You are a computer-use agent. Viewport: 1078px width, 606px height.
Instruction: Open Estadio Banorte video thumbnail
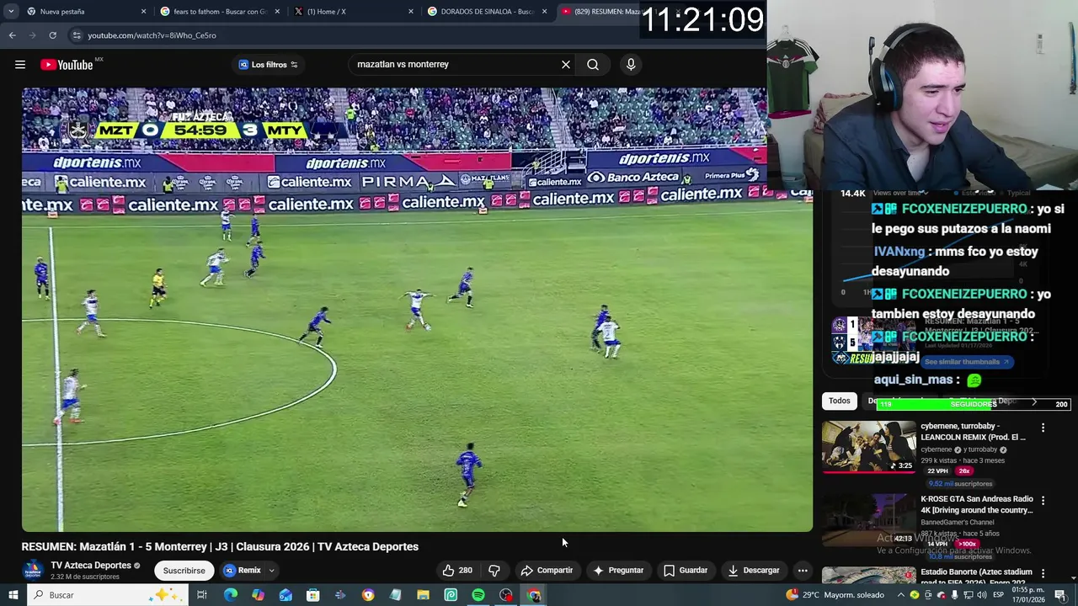click(868, 575)
